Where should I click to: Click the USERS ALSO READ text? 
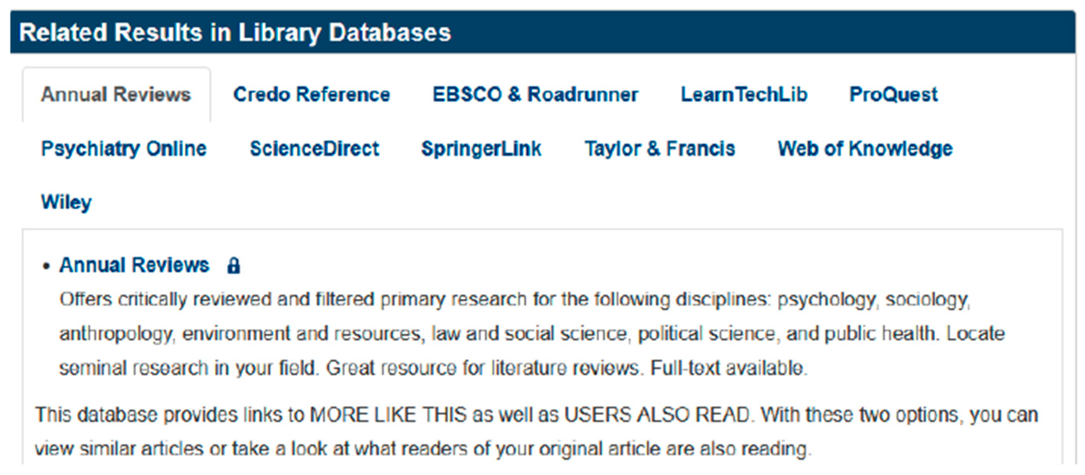click(x=657, y=415)
